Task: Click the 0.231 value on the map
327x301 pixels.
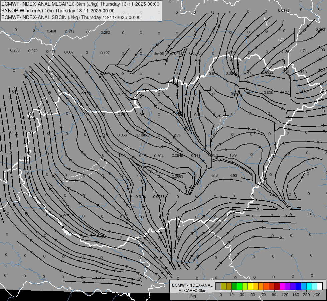Action: [122, 115]
